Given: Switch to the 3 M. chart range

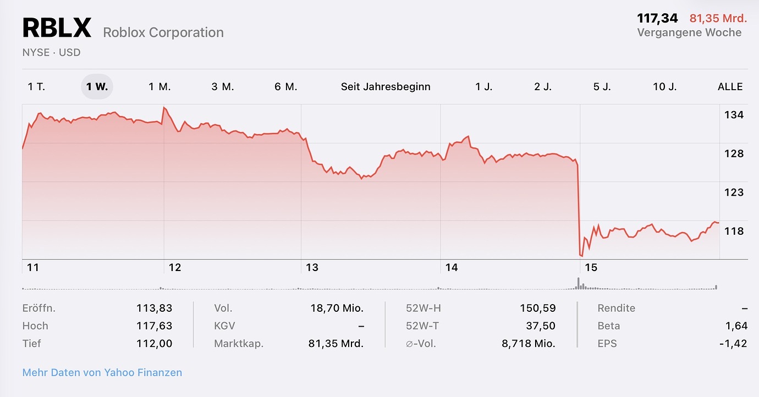Looking at the screenshot, I should coord(223,87).
